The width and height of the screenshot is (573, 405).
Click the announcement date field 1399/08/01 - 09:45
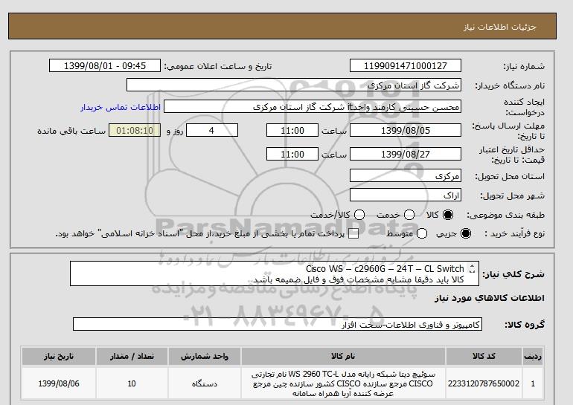(105, 65)
